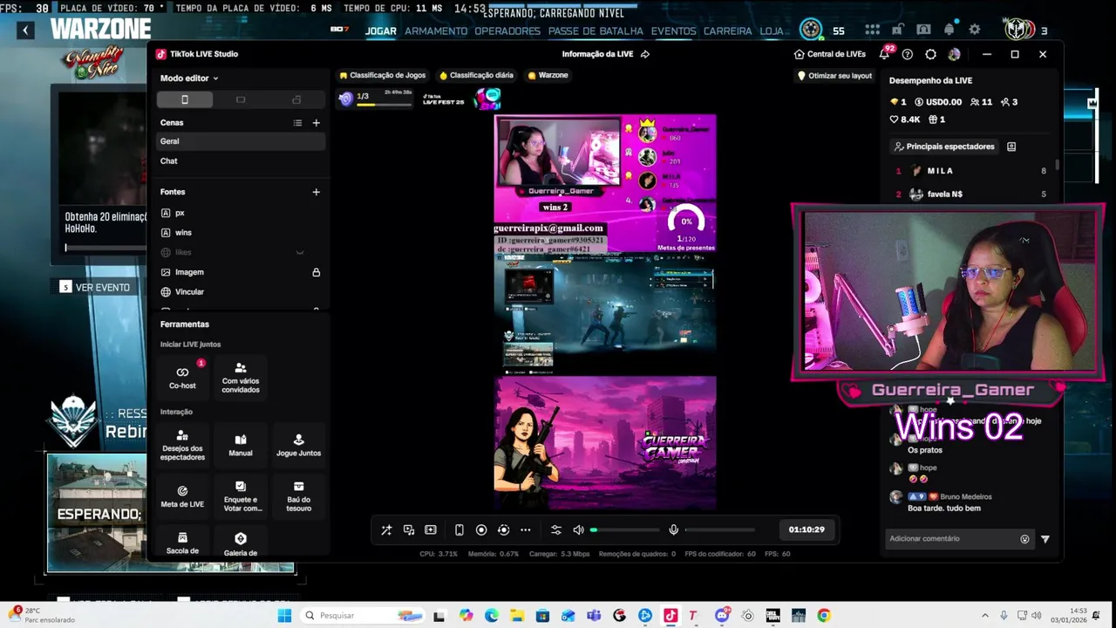Image resolution: width=1116 pixels, height=628 pixels.
Task: Select the dual orientation layout mode
Action: pyautogui.click(x=296, y=99)
